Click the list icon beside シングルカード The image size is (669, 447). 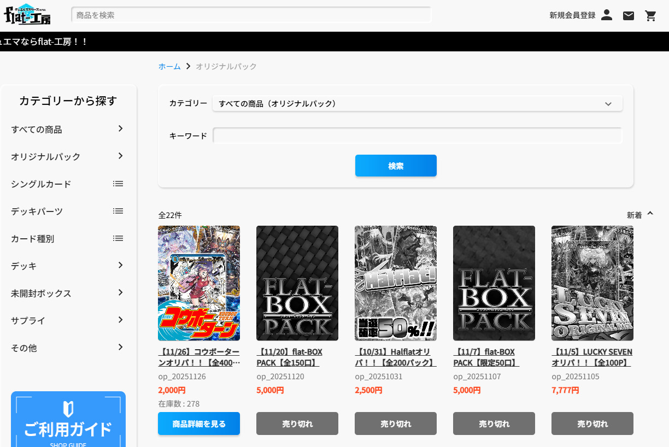coord(118,184)
